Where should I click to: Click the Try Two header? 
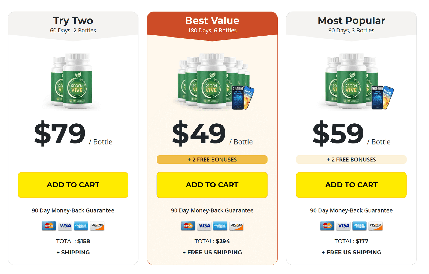[x=73, y=25]
